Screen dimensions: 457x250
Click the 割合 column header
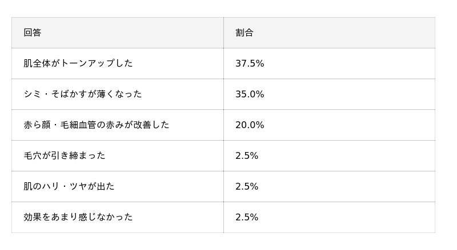(x=244, y=33)
